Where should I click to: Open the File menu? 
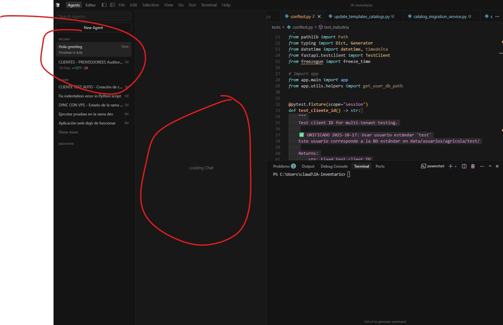click(122, 5)
